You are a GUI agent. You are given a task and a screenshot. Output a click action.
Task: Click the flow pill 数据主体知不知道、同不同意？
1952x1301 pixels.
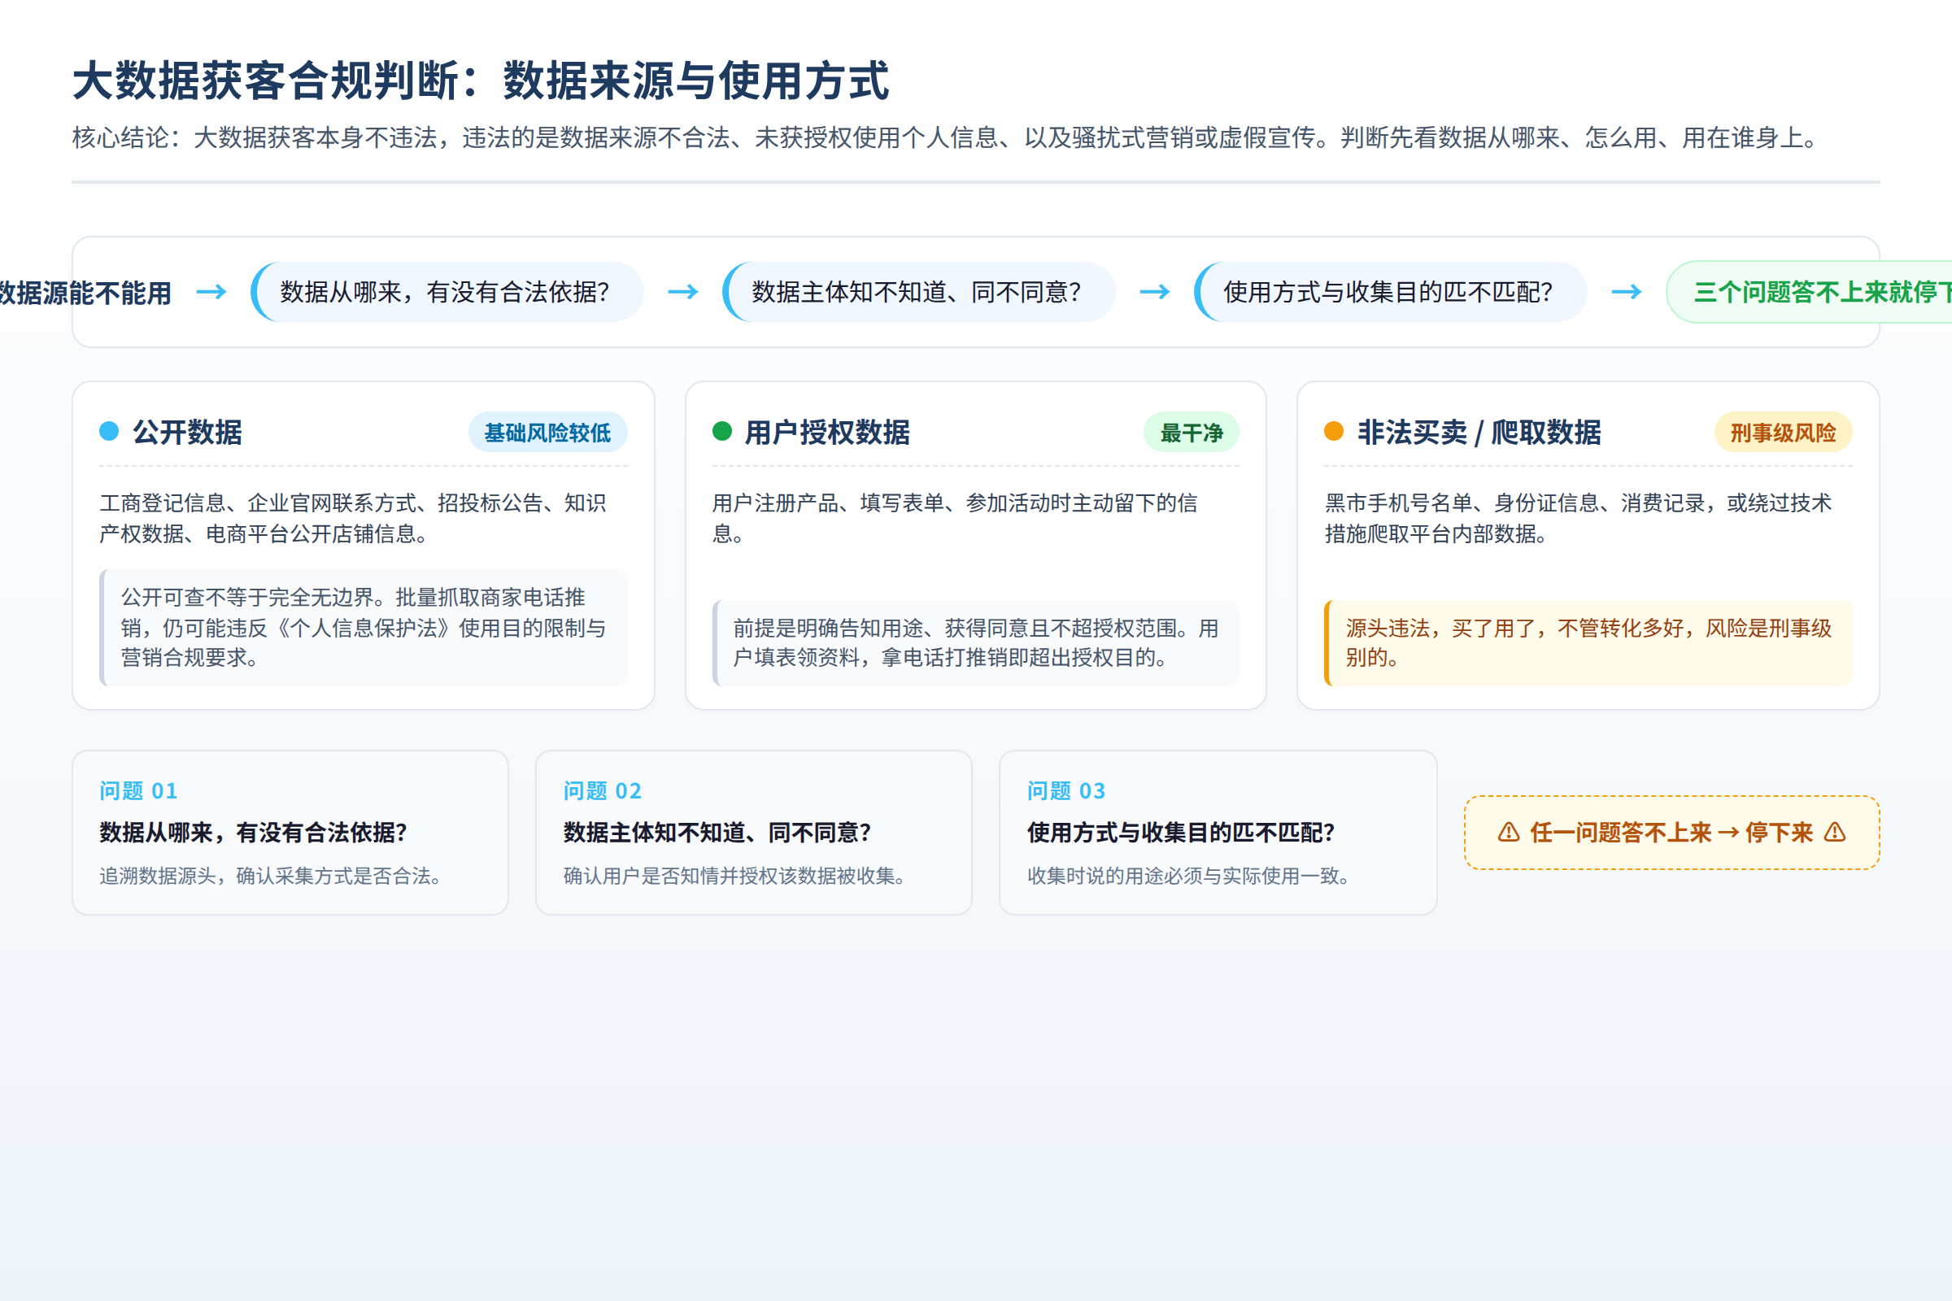919,292
